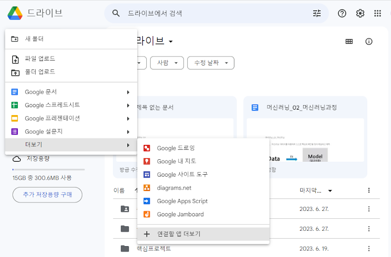Click the new folder icon
This screenshot has height=257, width=391.
[15, 39]
